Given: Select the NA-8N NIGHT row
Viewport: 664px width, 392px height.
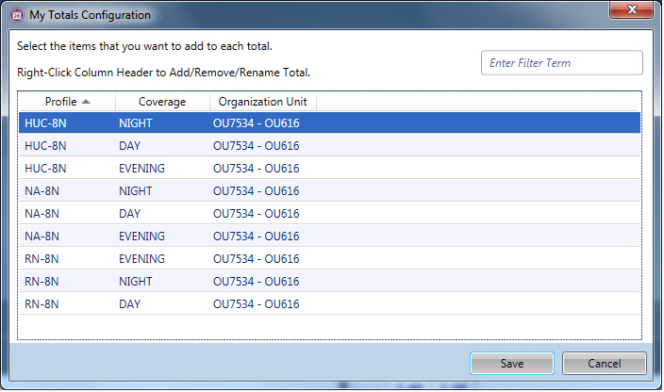Looking at the screenshot, I should point(329,191).
